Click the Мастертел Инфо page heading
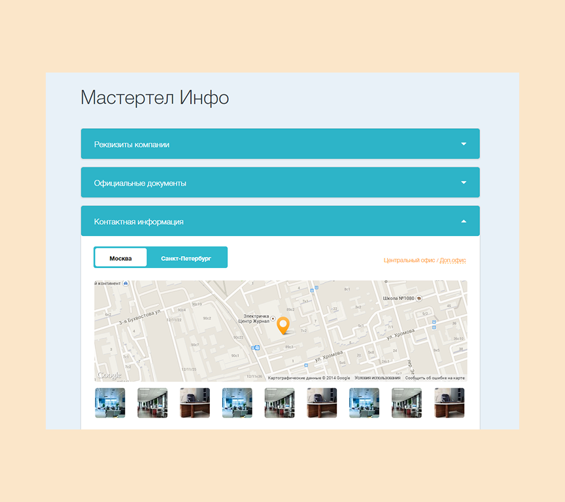 click(x=154, y=97)
